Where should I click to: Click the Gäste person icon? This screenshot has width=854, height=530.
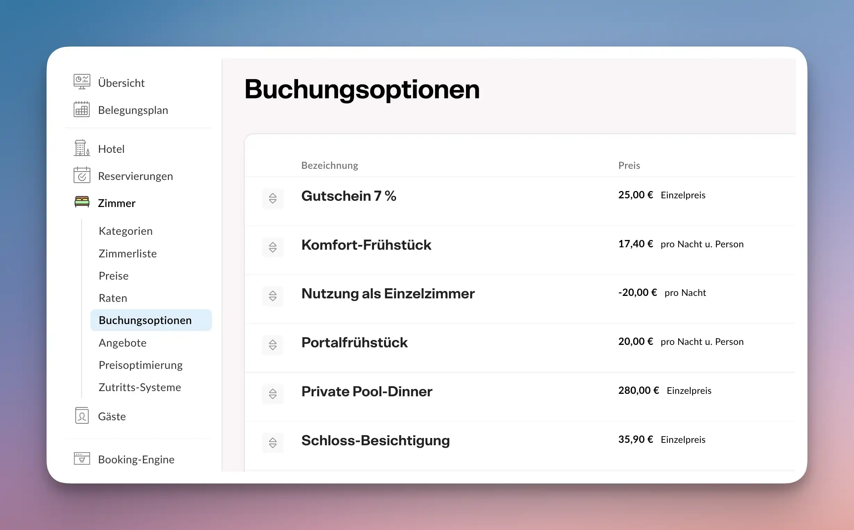click(82, 416)
